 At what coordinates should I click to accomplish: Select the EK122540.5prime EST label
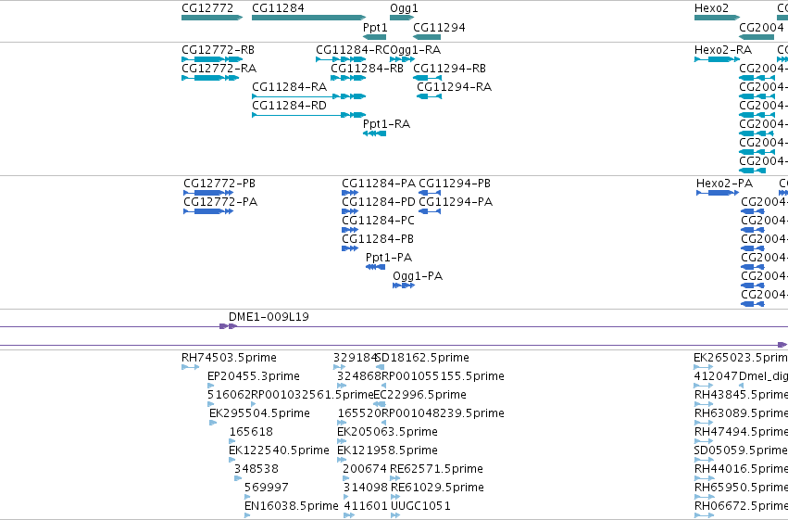pyautogui.click(x=279, y=450)
